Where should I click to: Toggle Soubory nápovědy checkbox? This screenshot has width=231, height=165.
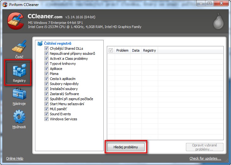(46, 84)
